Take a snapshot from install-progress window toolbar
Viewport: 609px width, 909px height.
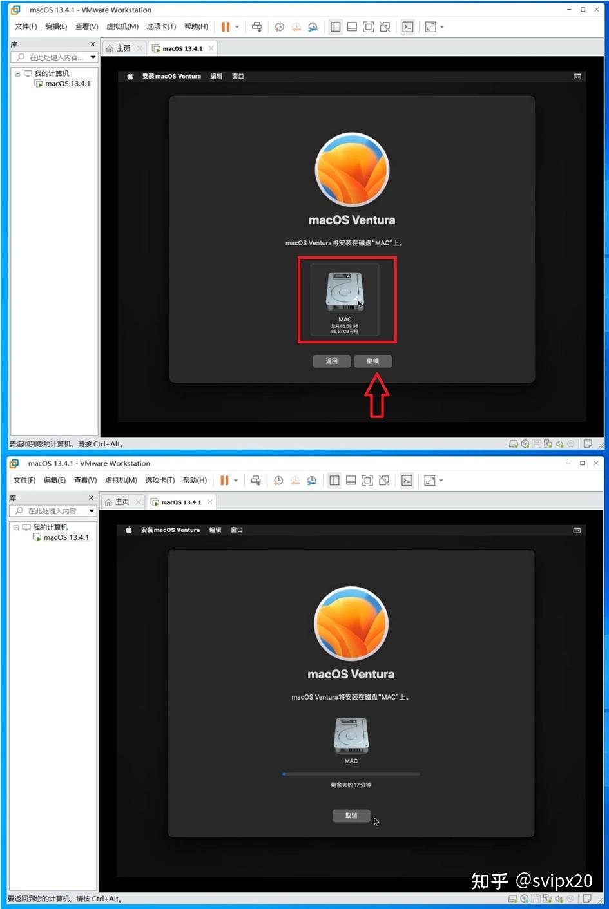(278, 481)
